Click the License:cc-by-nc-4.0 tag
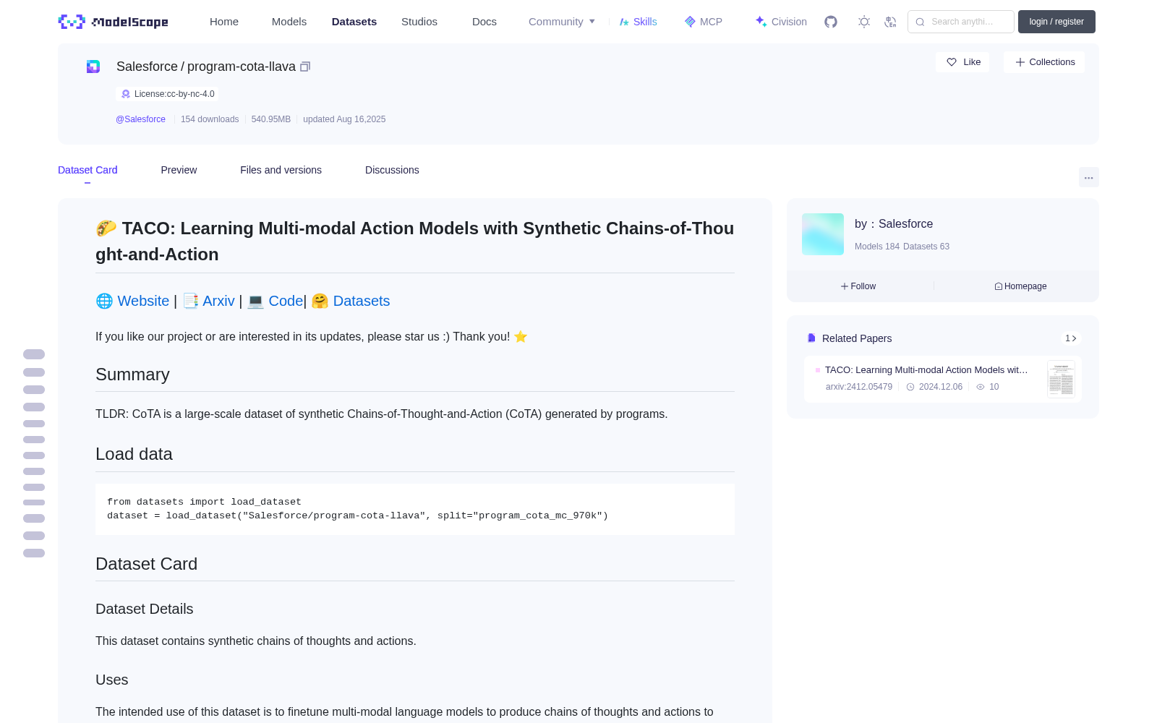 tap(167, 94)
